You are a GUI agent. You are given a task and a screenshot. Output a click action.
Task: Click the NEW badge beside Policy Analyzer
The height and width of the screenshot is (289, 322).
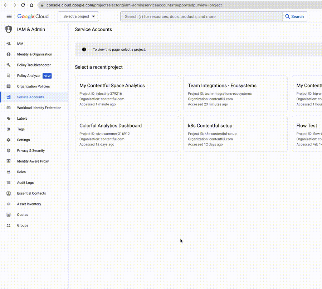point(47,76)
